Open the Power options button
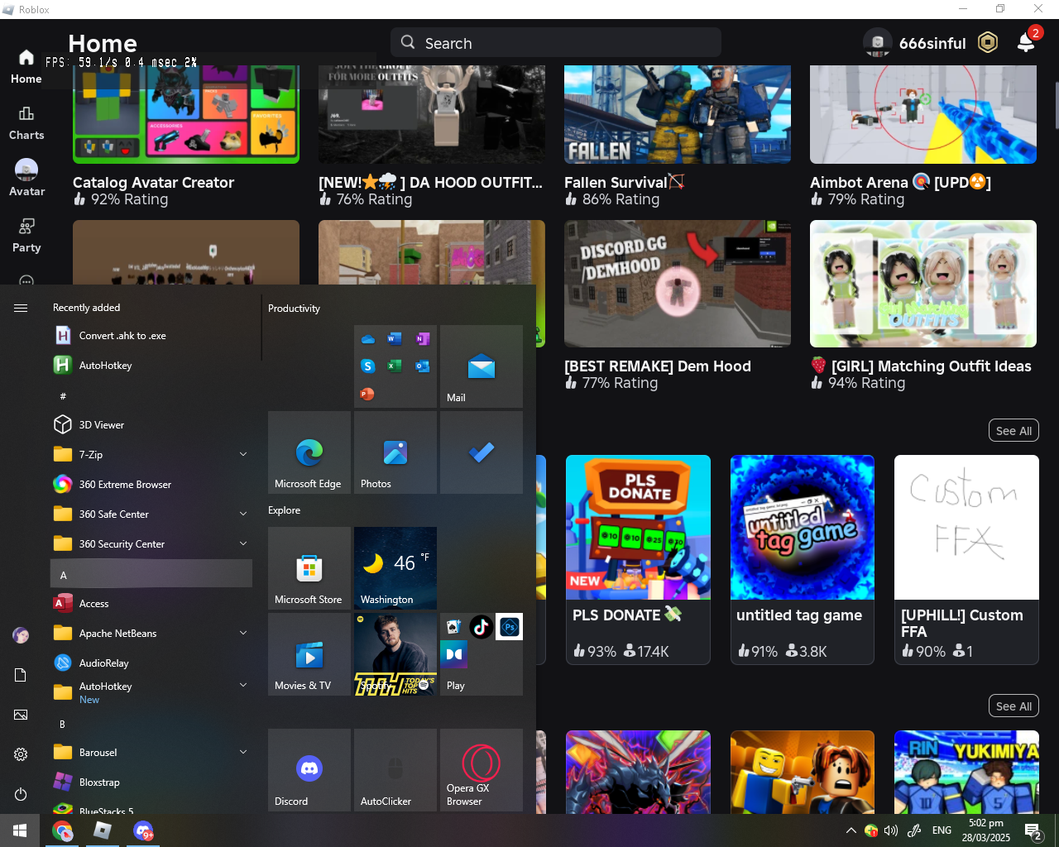The height and width of the screenshot is (847, 1059). point(21,794)
